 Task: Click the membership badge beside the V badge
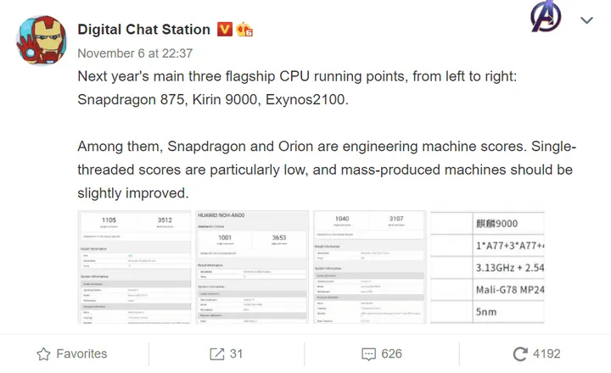[x=245, y=30]
